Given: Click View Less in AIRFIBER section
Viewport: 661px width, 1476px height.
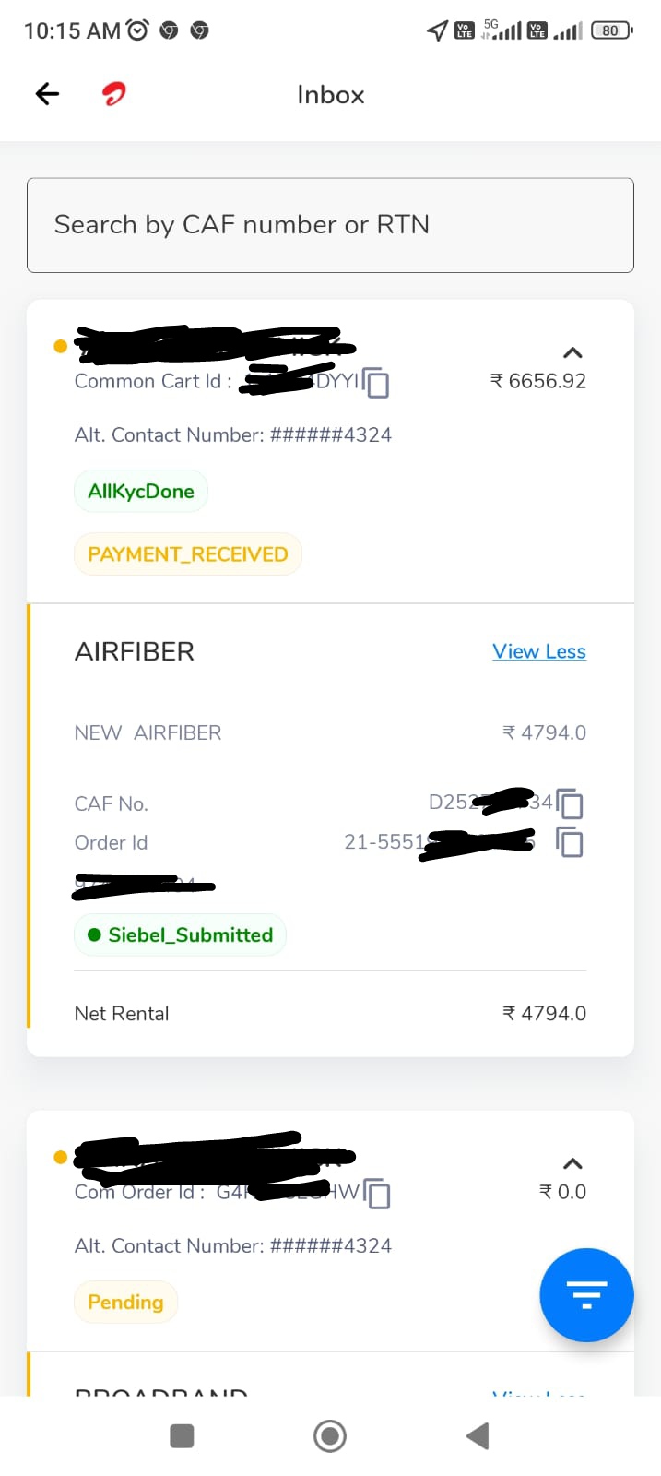Looking at the screenshot, I should pyautogui.click(x=539, y=651).
